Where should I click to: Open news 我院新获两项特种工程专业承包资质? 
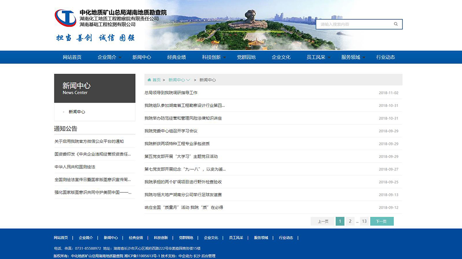(177, 144)
